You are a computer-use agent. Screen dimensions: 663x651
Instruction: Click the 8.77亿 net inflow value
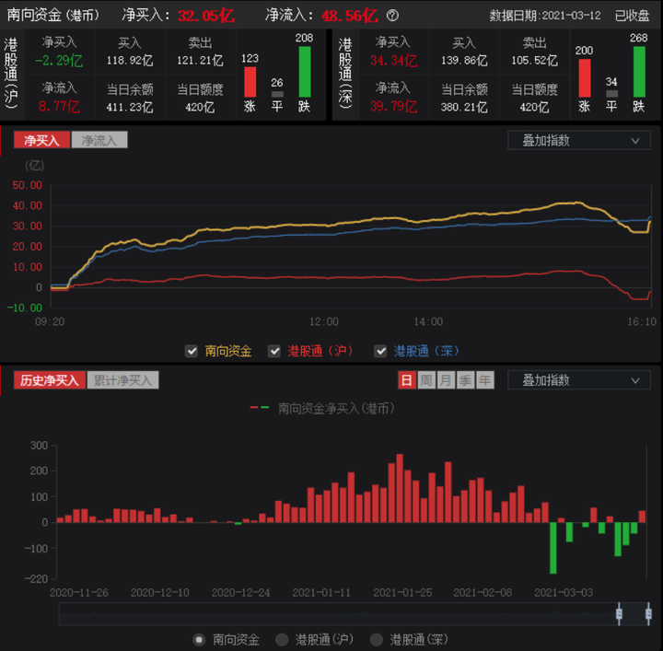click(x=59, y=107)
